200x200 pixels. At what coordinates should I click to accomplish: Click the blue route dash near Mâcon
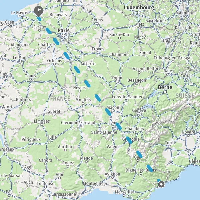108,112
